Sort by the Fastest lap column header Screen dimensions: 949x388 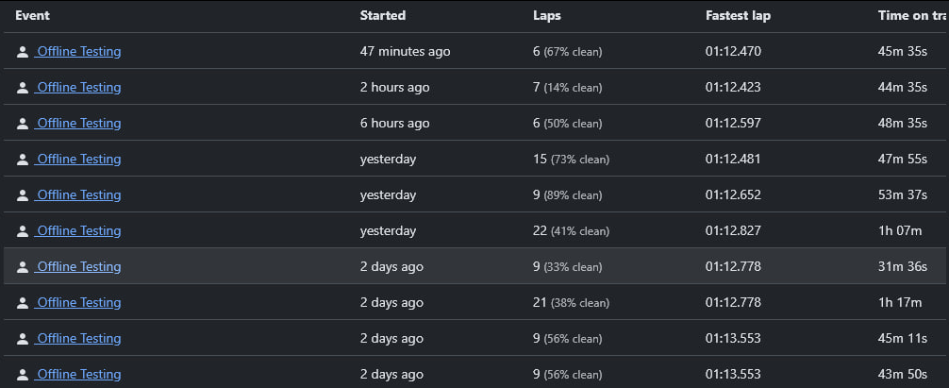click(x=738, y=16)
